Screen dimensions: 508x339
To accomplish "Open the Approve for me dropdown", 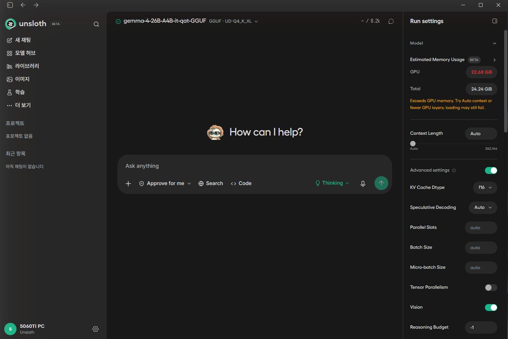I will [x=165, y=183].
